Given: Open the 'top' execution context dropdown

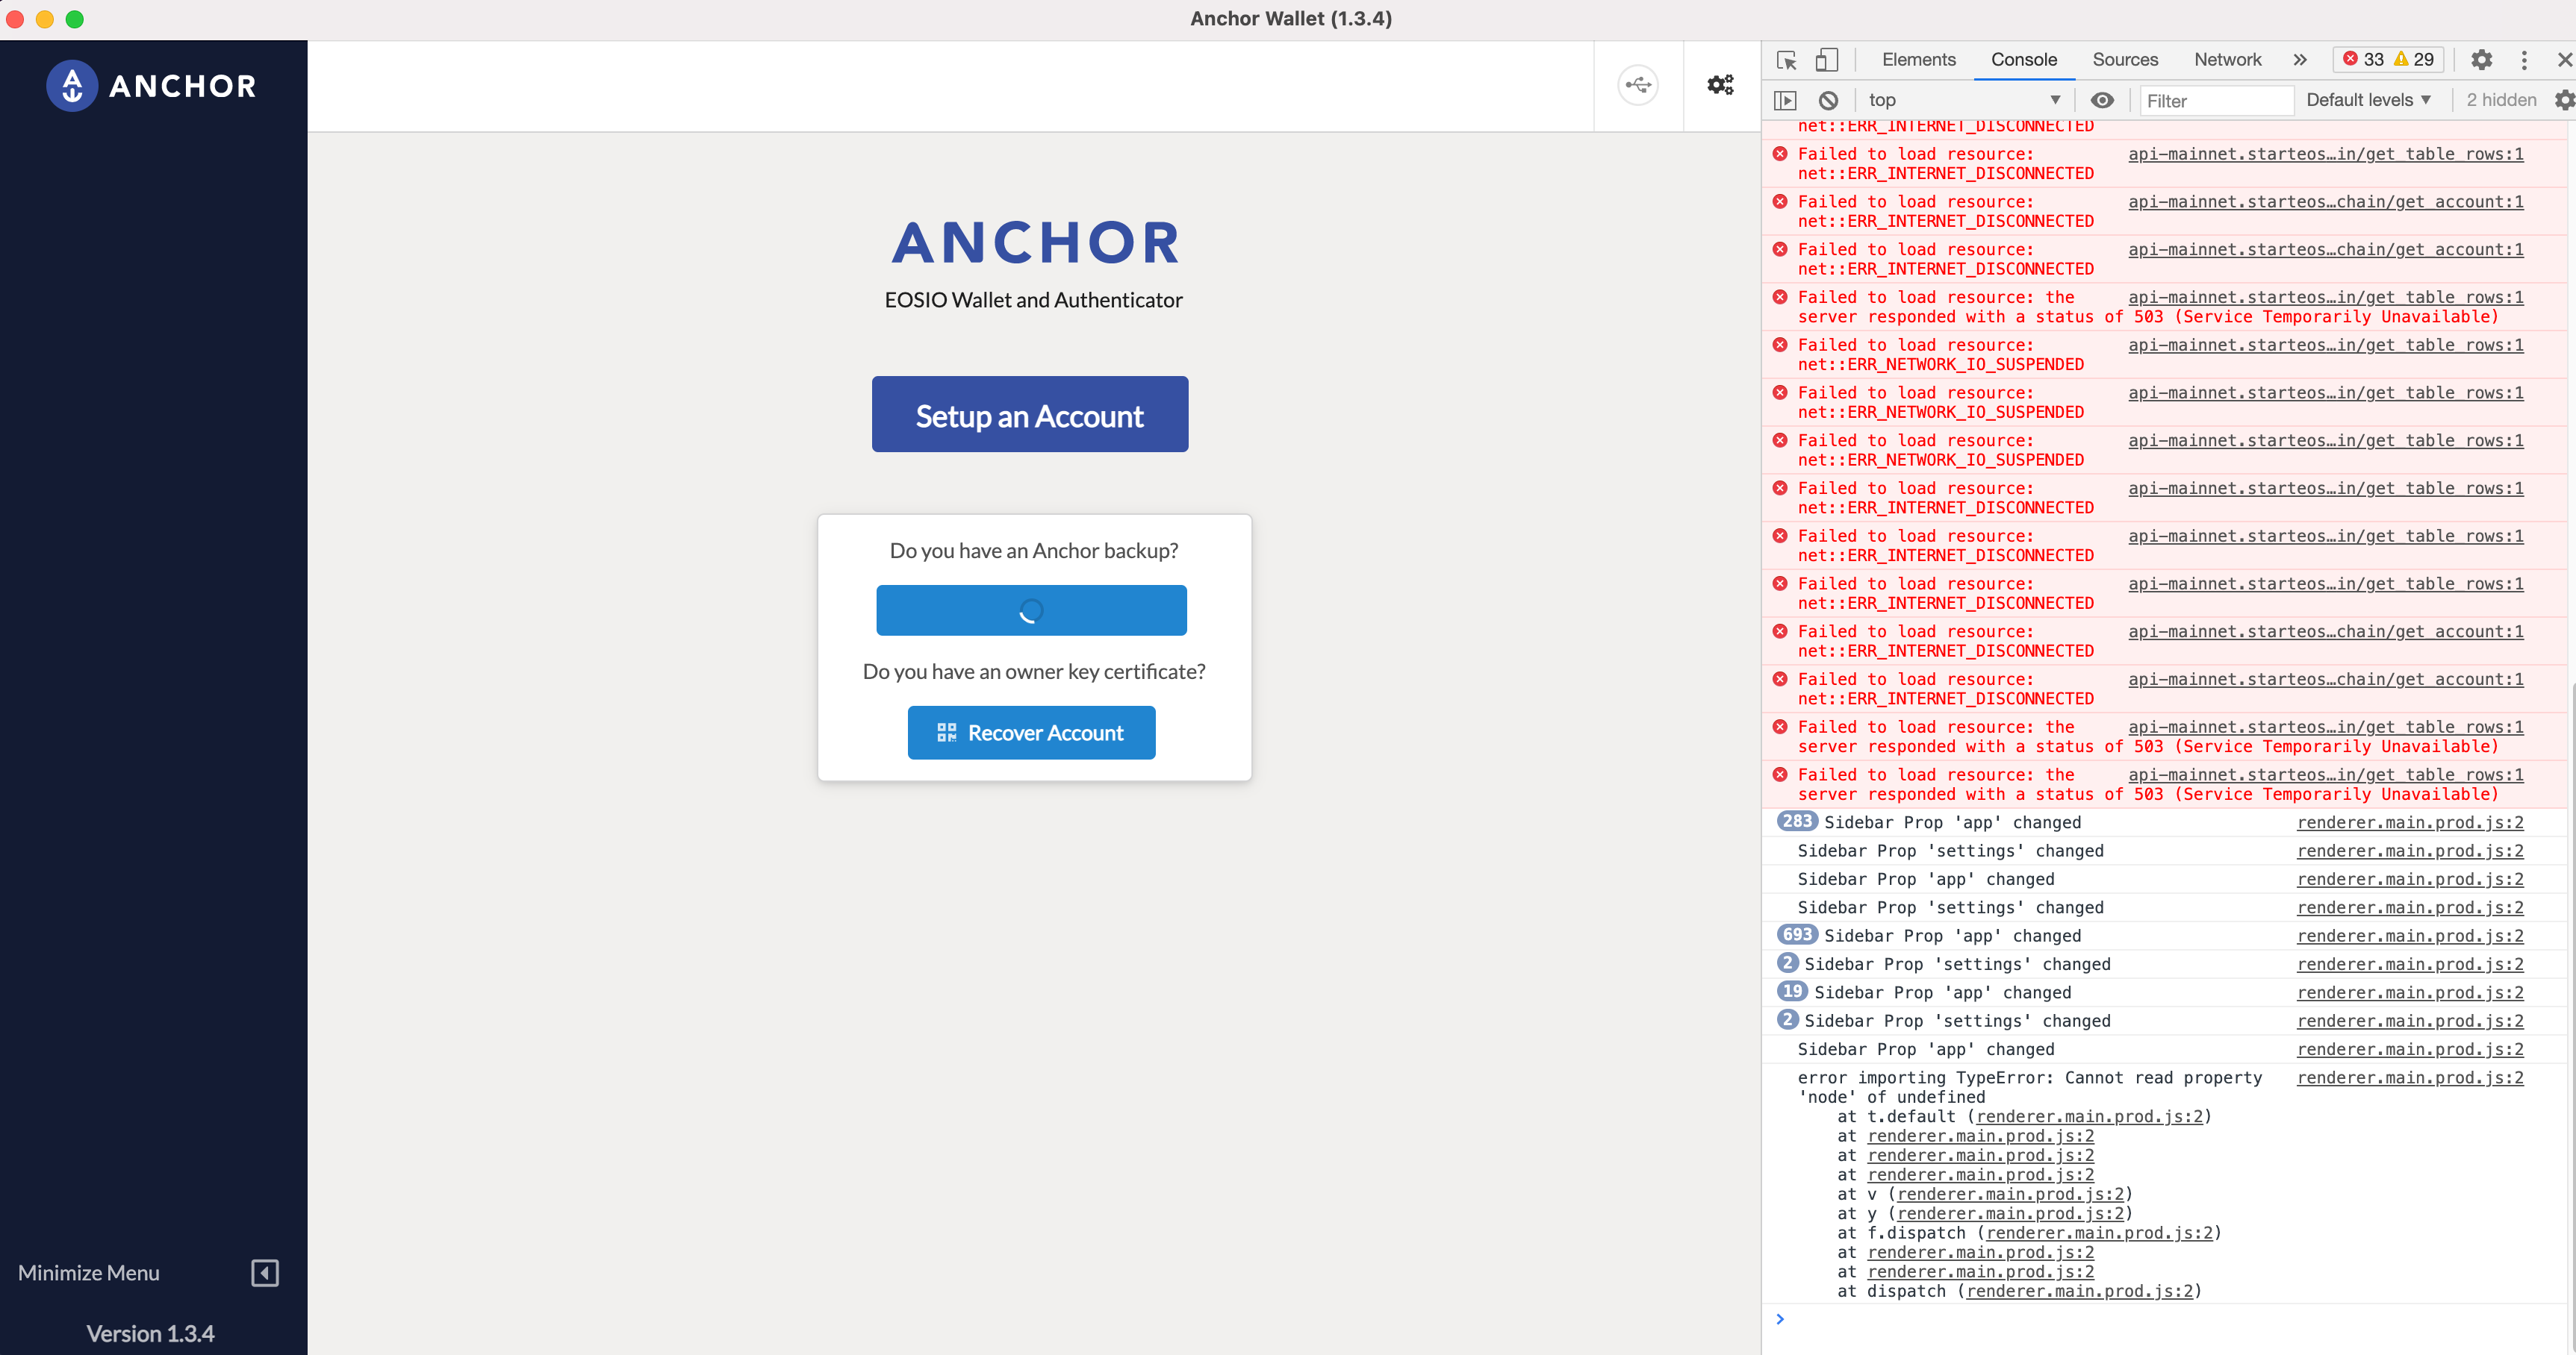Looking at the screenshot, I should point(1963,100).
